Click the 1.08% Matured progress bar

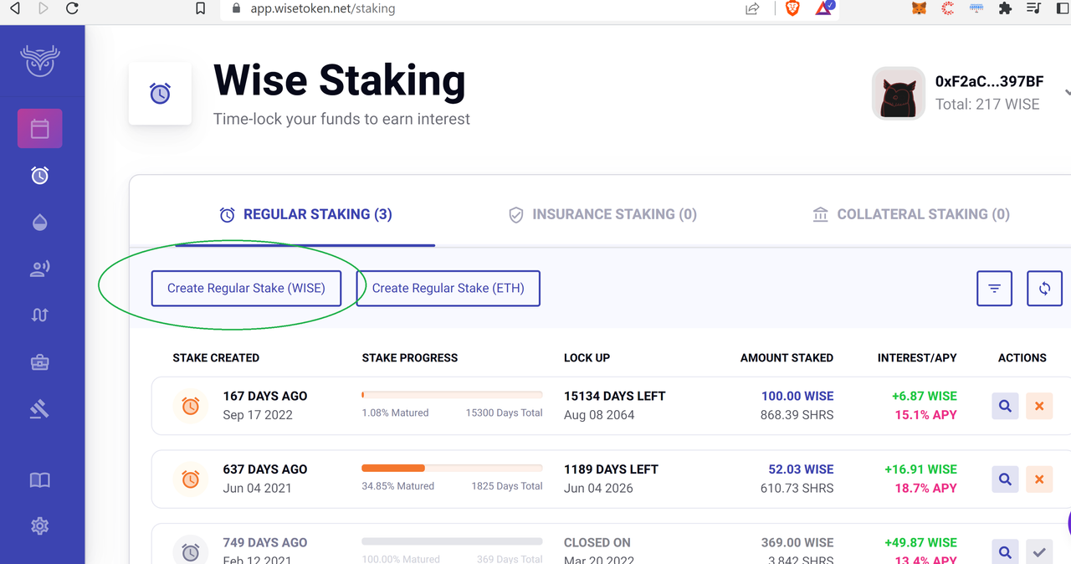pyautogui.click(x=452, y=394)
